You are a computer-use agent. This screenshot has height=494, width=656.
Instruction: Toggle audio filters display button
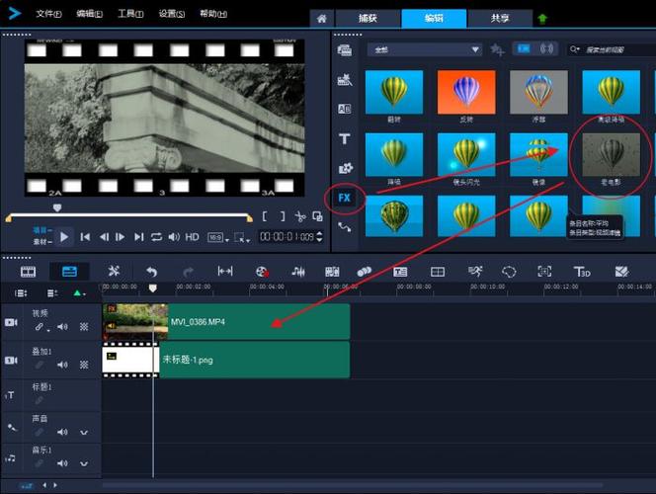[x=546, y=49]
